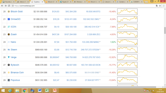166x93 pixels.
Task: Bookmark this page with the star icon
Action: pos(160,6)
